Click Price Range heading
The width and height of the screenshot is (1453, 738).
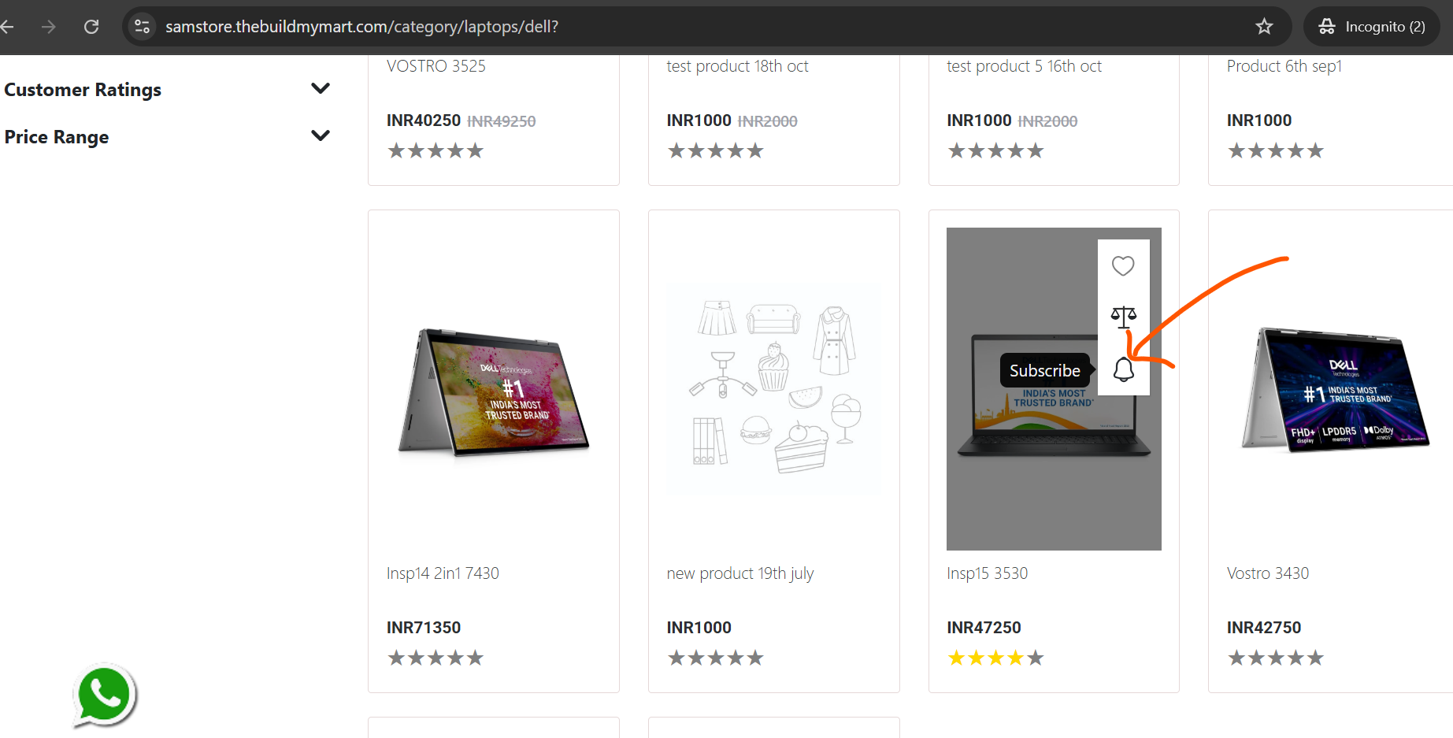point(57,137)
